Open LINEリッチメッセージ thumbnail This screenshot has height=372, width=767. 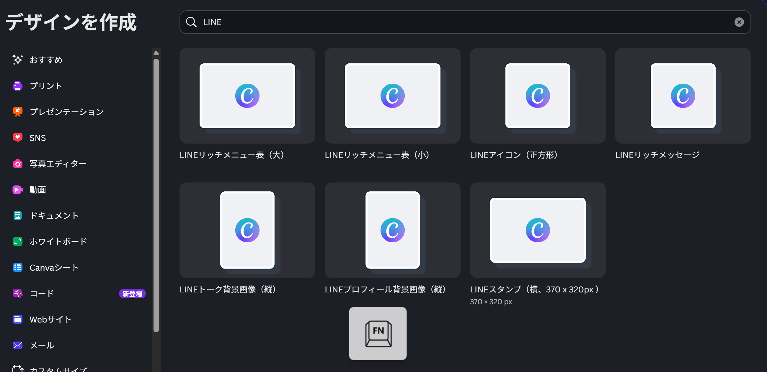(683, 96)
